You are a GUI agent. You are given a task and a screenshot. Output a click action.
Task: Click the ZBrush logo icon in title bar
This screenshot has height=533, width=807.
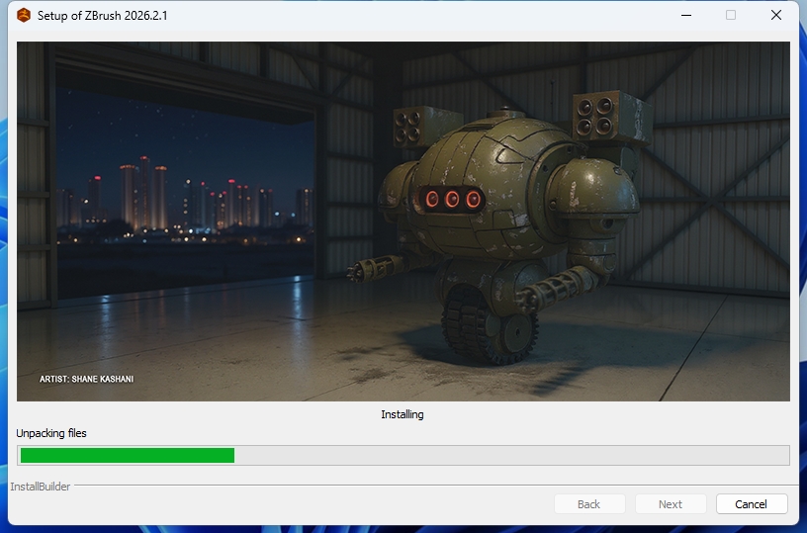click(24, 16)
